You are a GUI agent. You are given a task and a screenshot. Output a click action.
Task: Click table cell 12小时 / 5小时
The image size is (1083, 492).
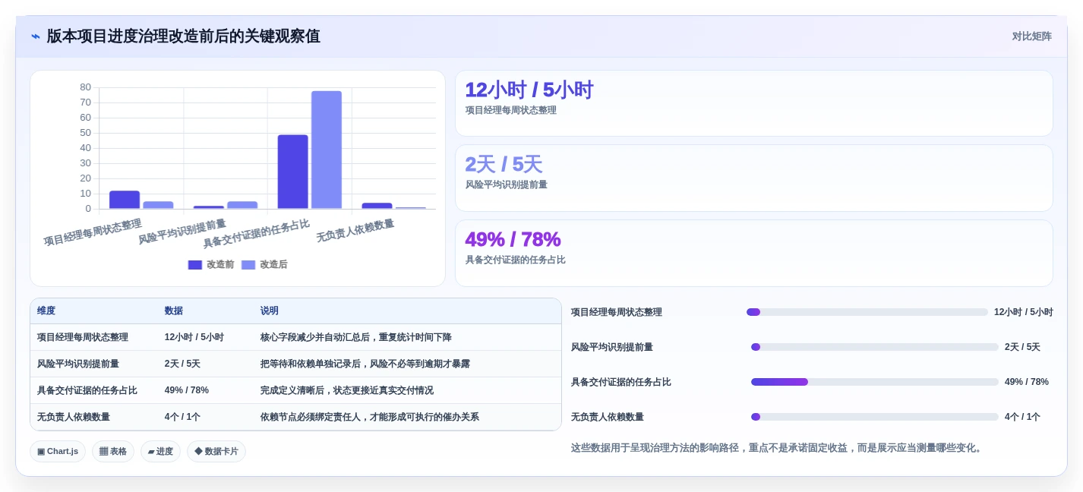(x=194, y=337)
